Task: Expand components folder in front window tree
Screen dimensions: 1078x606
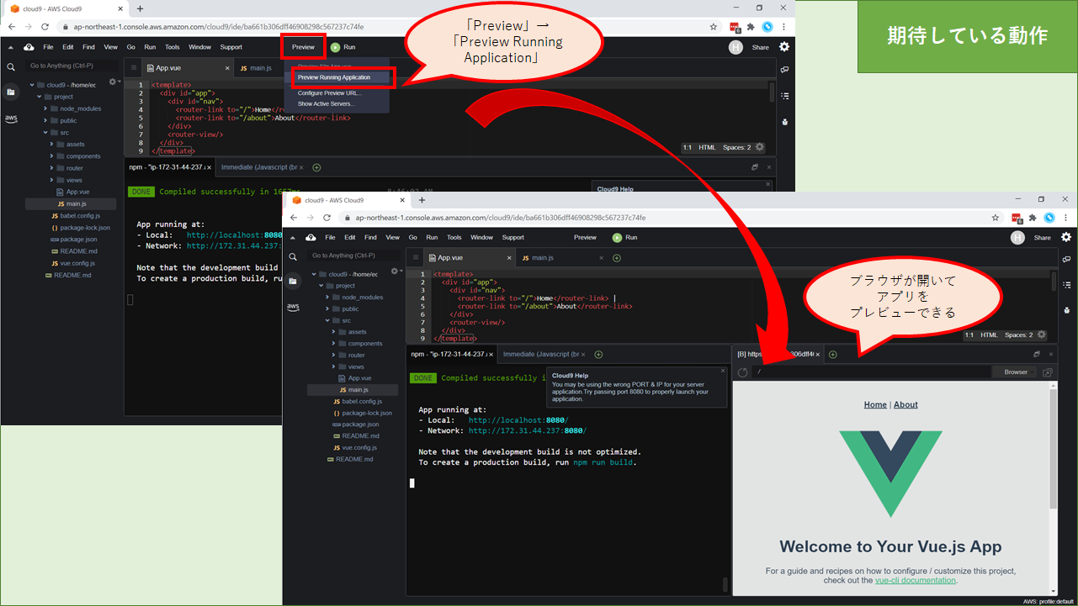Action: (x=334, y=343)
